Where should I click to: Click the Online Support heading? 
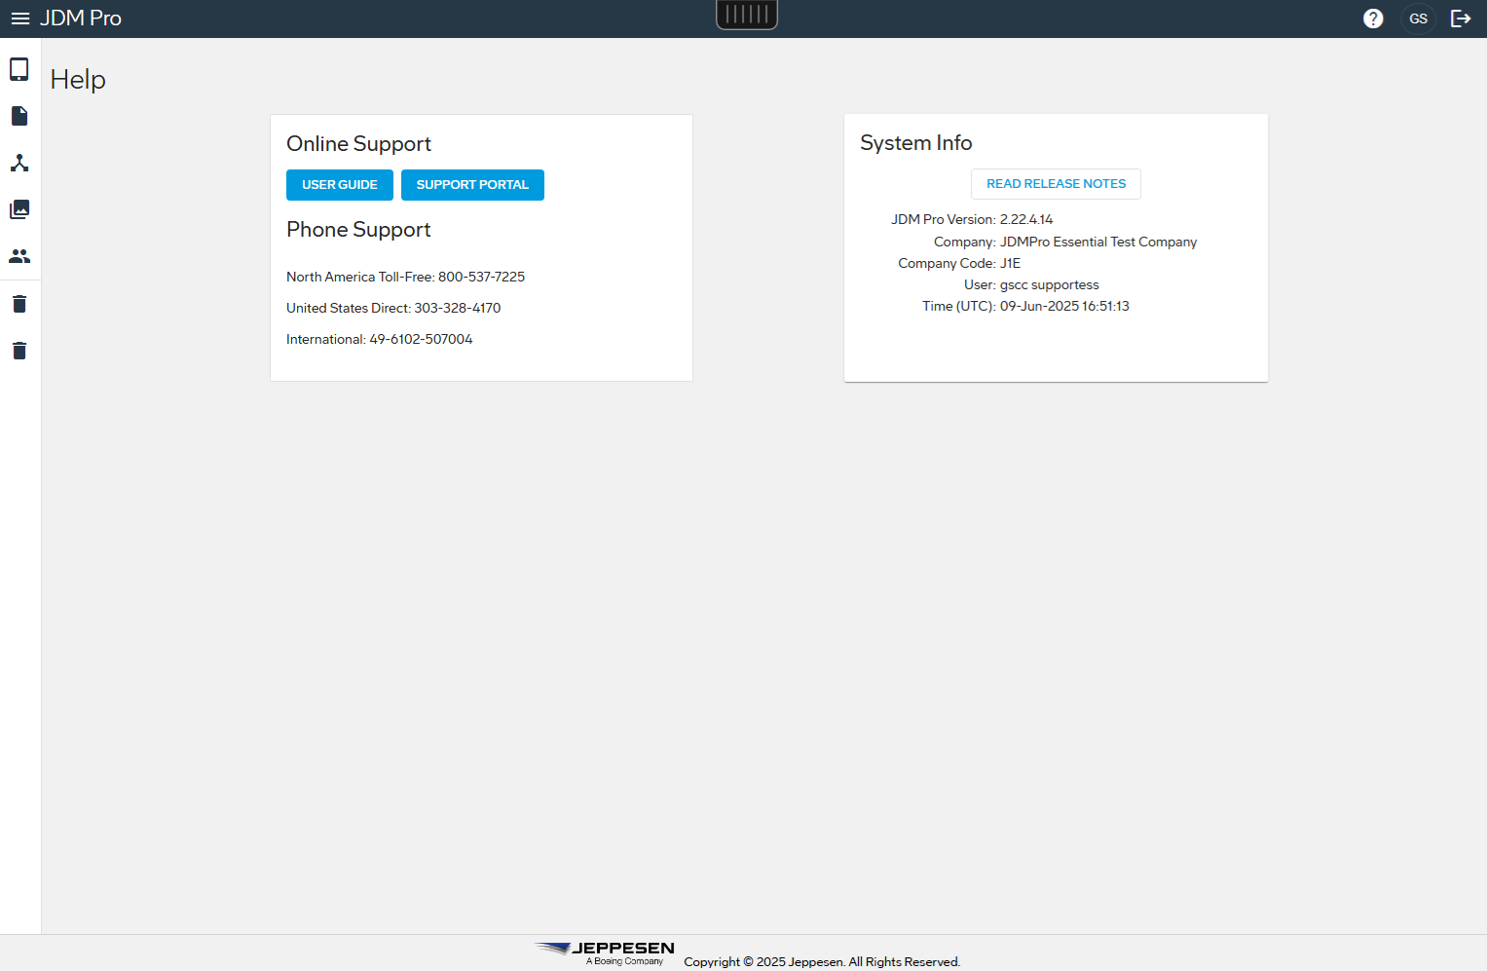pos(358,144)
